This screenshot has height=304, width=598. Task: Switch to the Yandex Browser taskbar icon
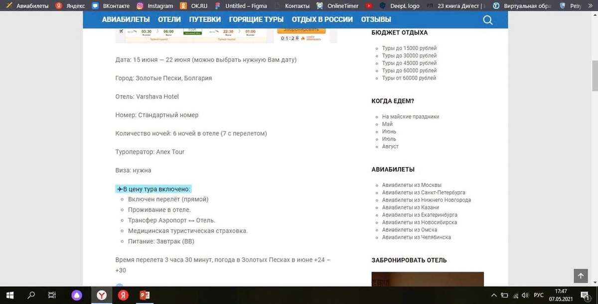(101, 295)
